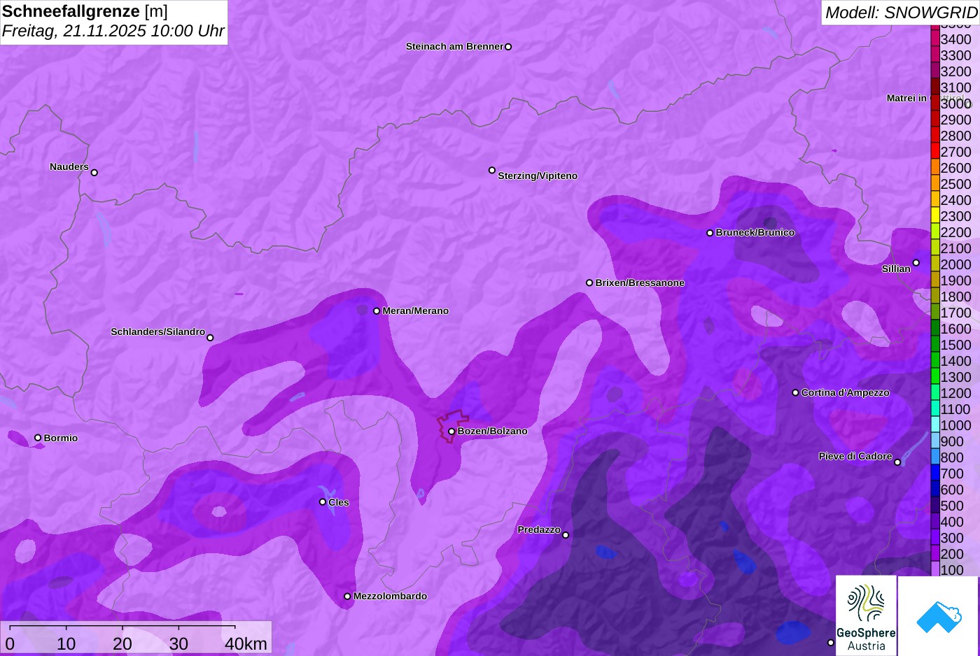
Task: Open the GeoSphere Austria logo
Action: pyautogui.click(x=866, y=615)
